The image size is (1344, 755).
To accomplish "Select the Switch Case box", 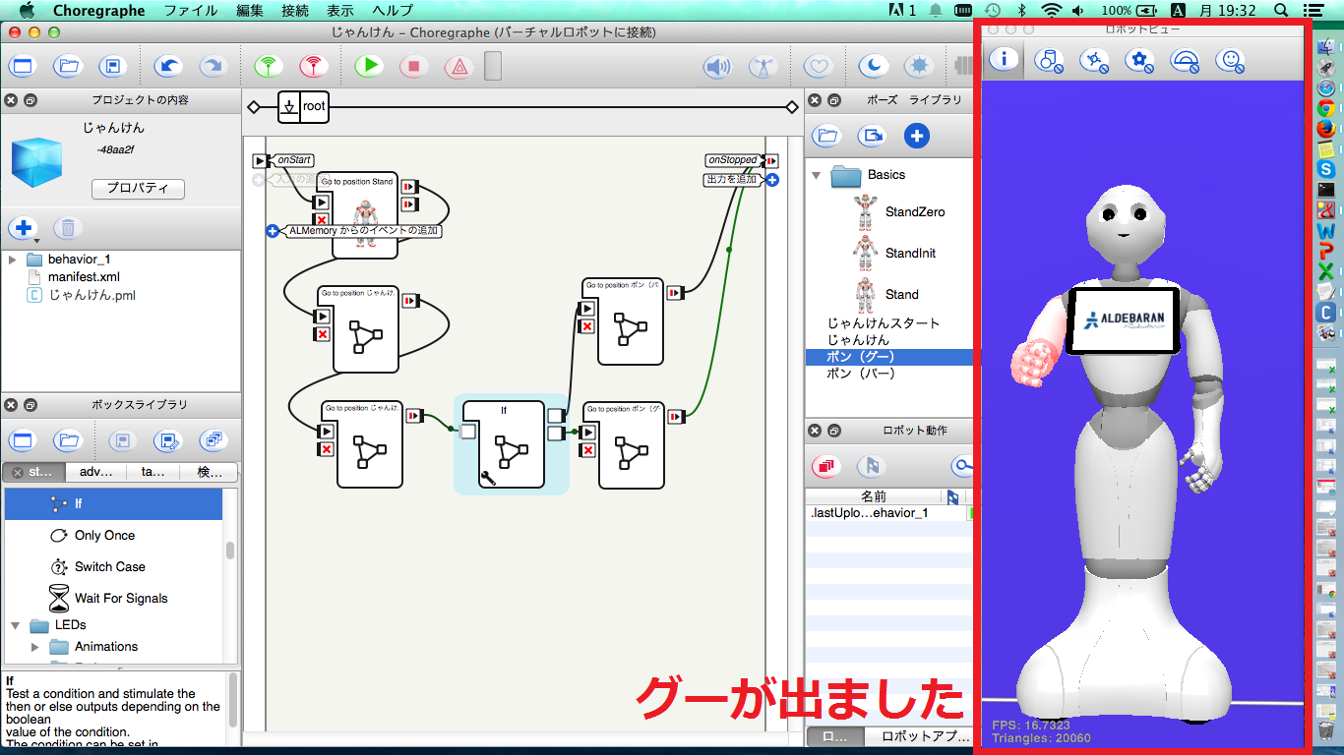I will (x=109, y=567).
